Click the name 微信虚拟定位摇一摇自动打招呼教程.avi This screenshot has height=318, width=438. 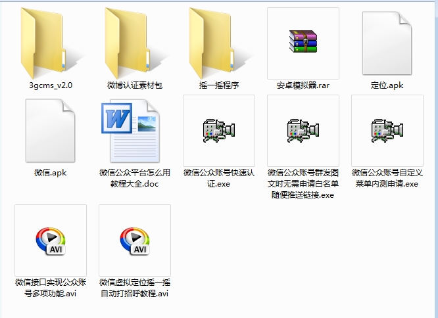(x=135, y=288)
